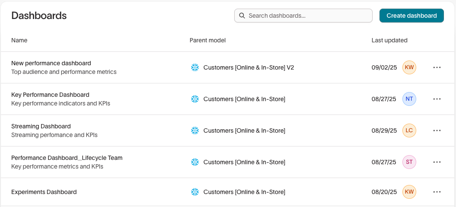Open three-dot menu for Performance Dashboard_Lifecycle Team
The image size is (456, 207).
coord(437,162)
